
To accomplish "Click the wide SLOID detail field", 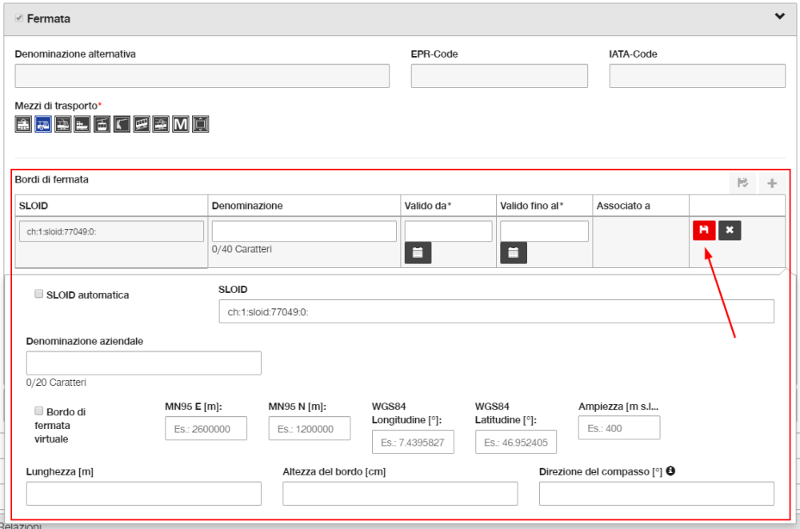I will (x=497, y=311).
